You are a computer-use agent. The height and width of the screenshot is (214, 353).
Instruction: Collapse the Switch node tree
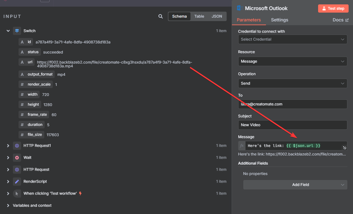(x=8, y=31)
